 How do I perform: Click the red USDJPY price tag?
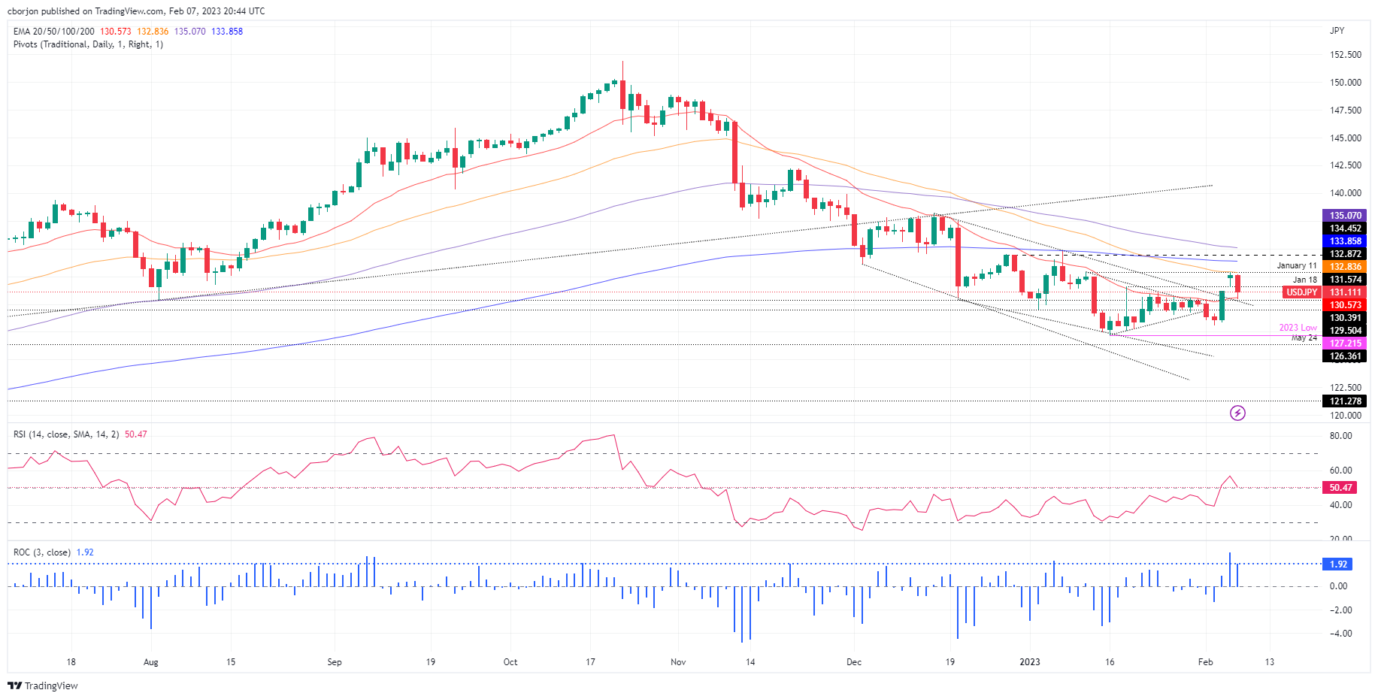1301,292
